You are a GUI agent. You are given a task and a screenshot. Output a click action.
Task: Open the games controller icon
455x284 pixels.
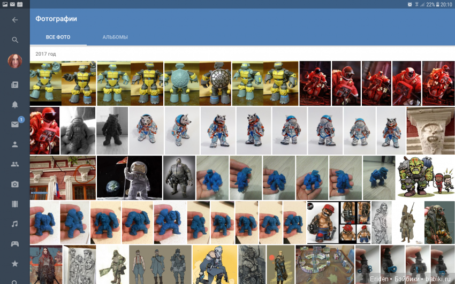[15, 244]
